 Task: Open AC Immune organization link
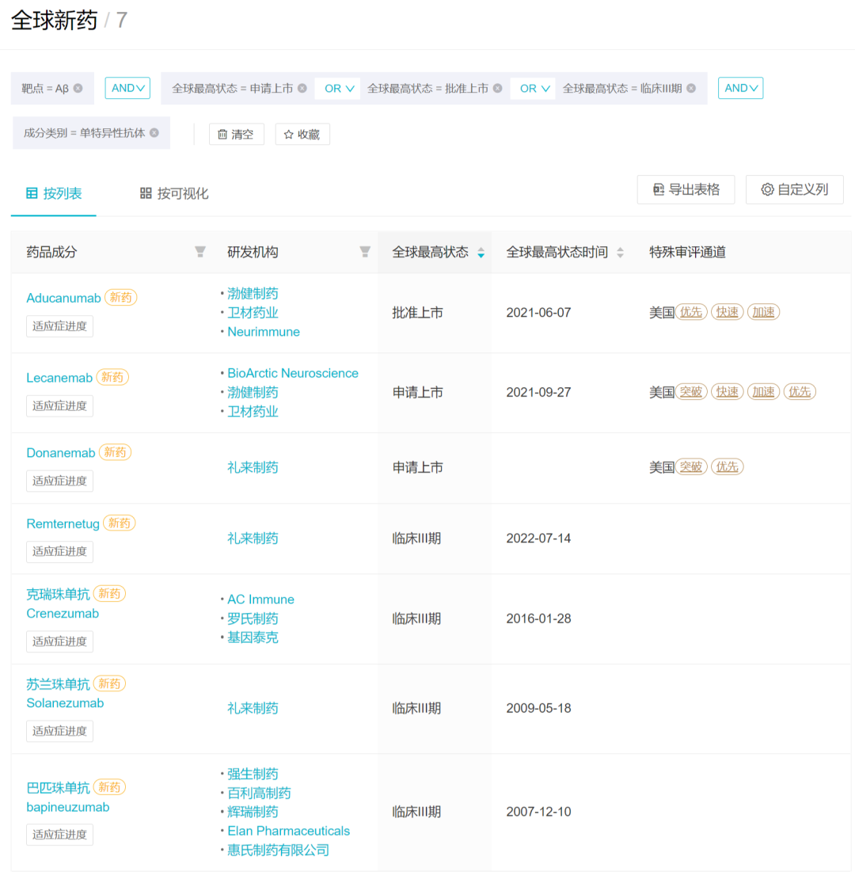(260, 599)
